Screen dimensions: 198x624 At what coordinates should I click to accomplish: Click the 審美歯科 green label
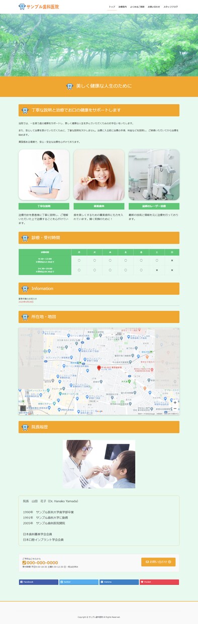99,206
